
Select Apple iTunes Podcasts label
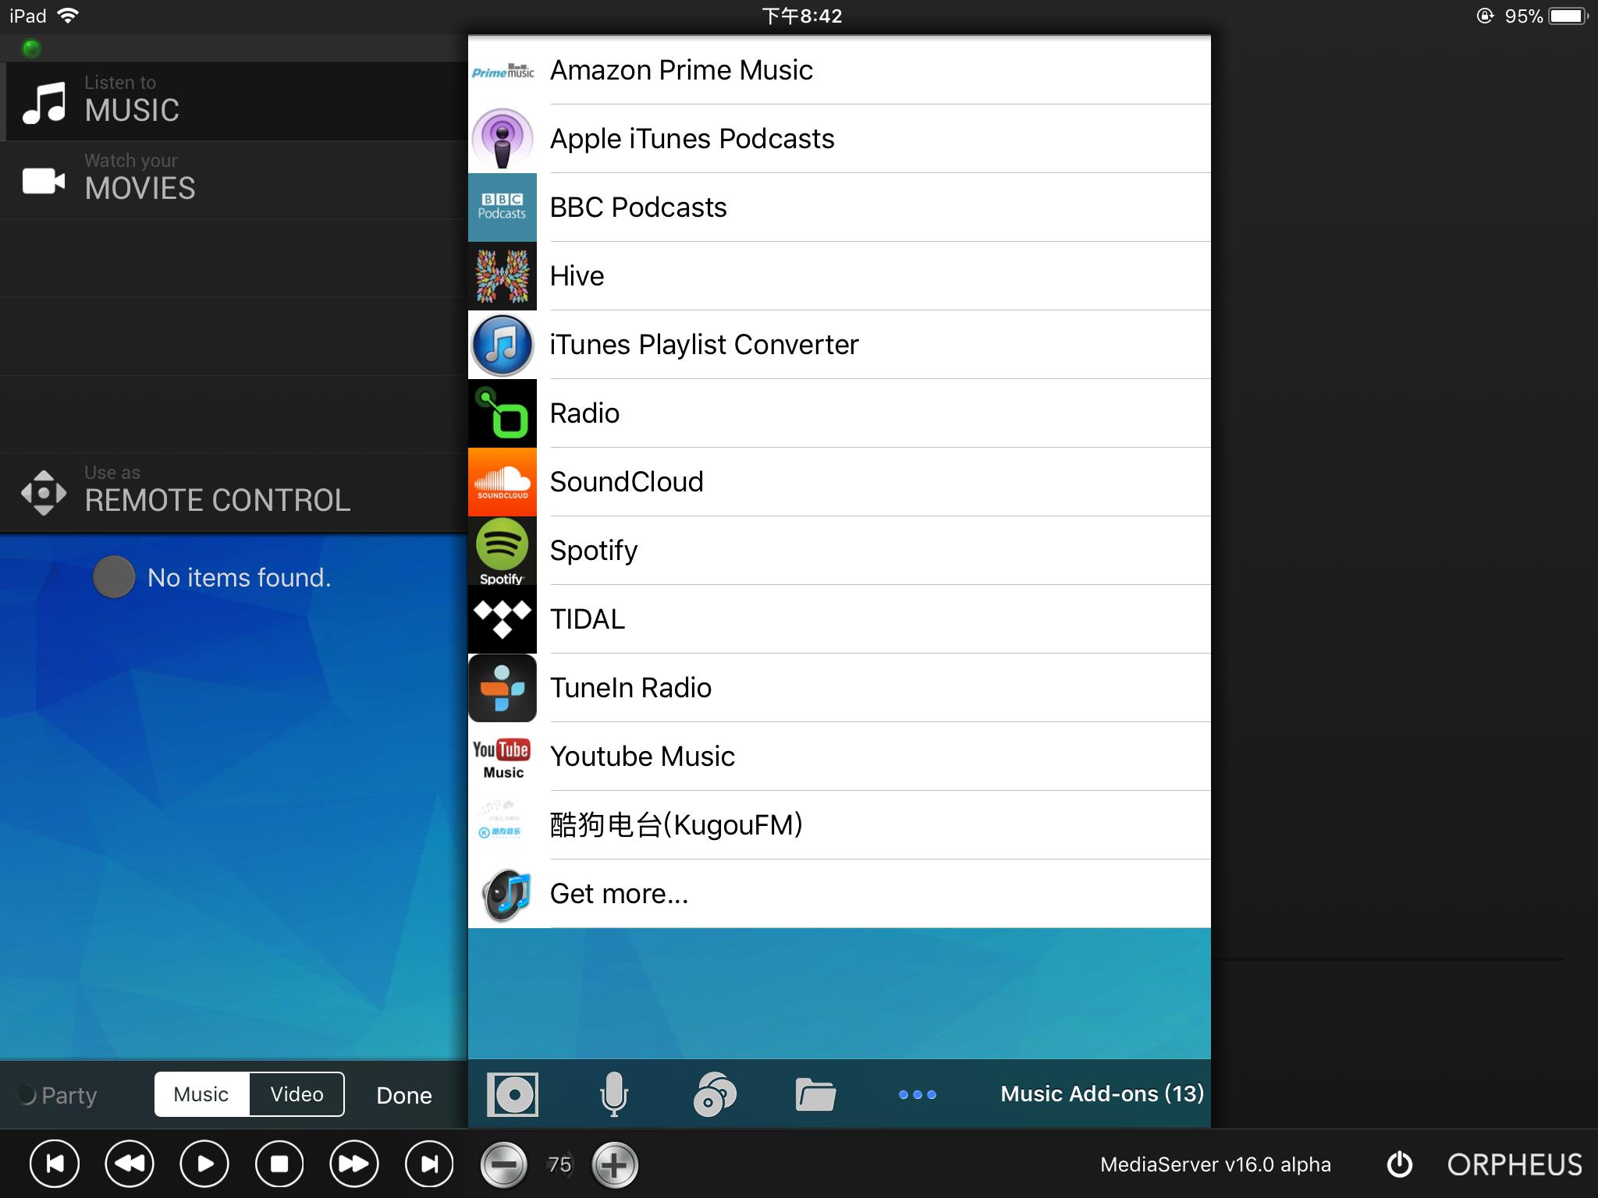(x=692, y=139)
